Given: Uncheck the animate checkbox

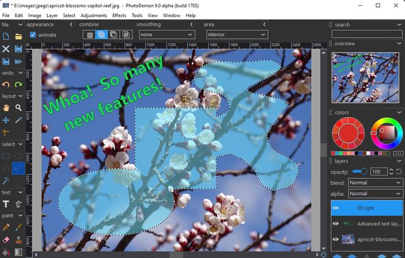Looking at the screenshot, I should click(33, 35).
